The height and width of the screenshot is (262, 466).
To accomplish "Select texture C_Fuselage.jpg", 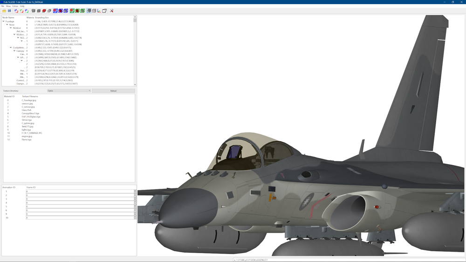I will [x=29, y=100].
